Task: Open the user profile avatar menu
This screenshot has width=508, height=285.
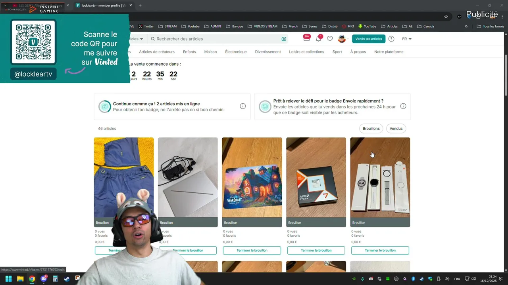Action: pyautogui.click(x=342, y=39)
